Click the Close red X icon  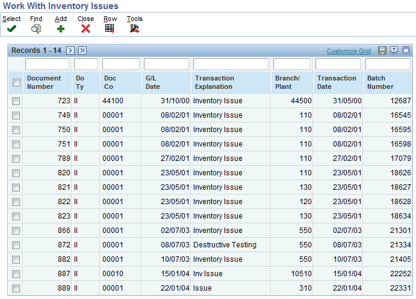pyautogui.click(x=85, y=29)
